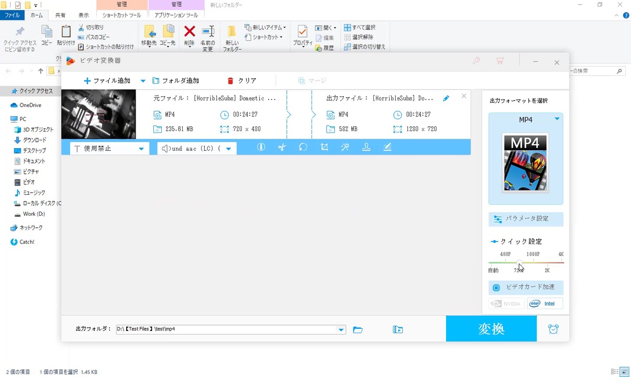Click the 削除 delete icon in Explorer ribbon

(x=190, y=37)
